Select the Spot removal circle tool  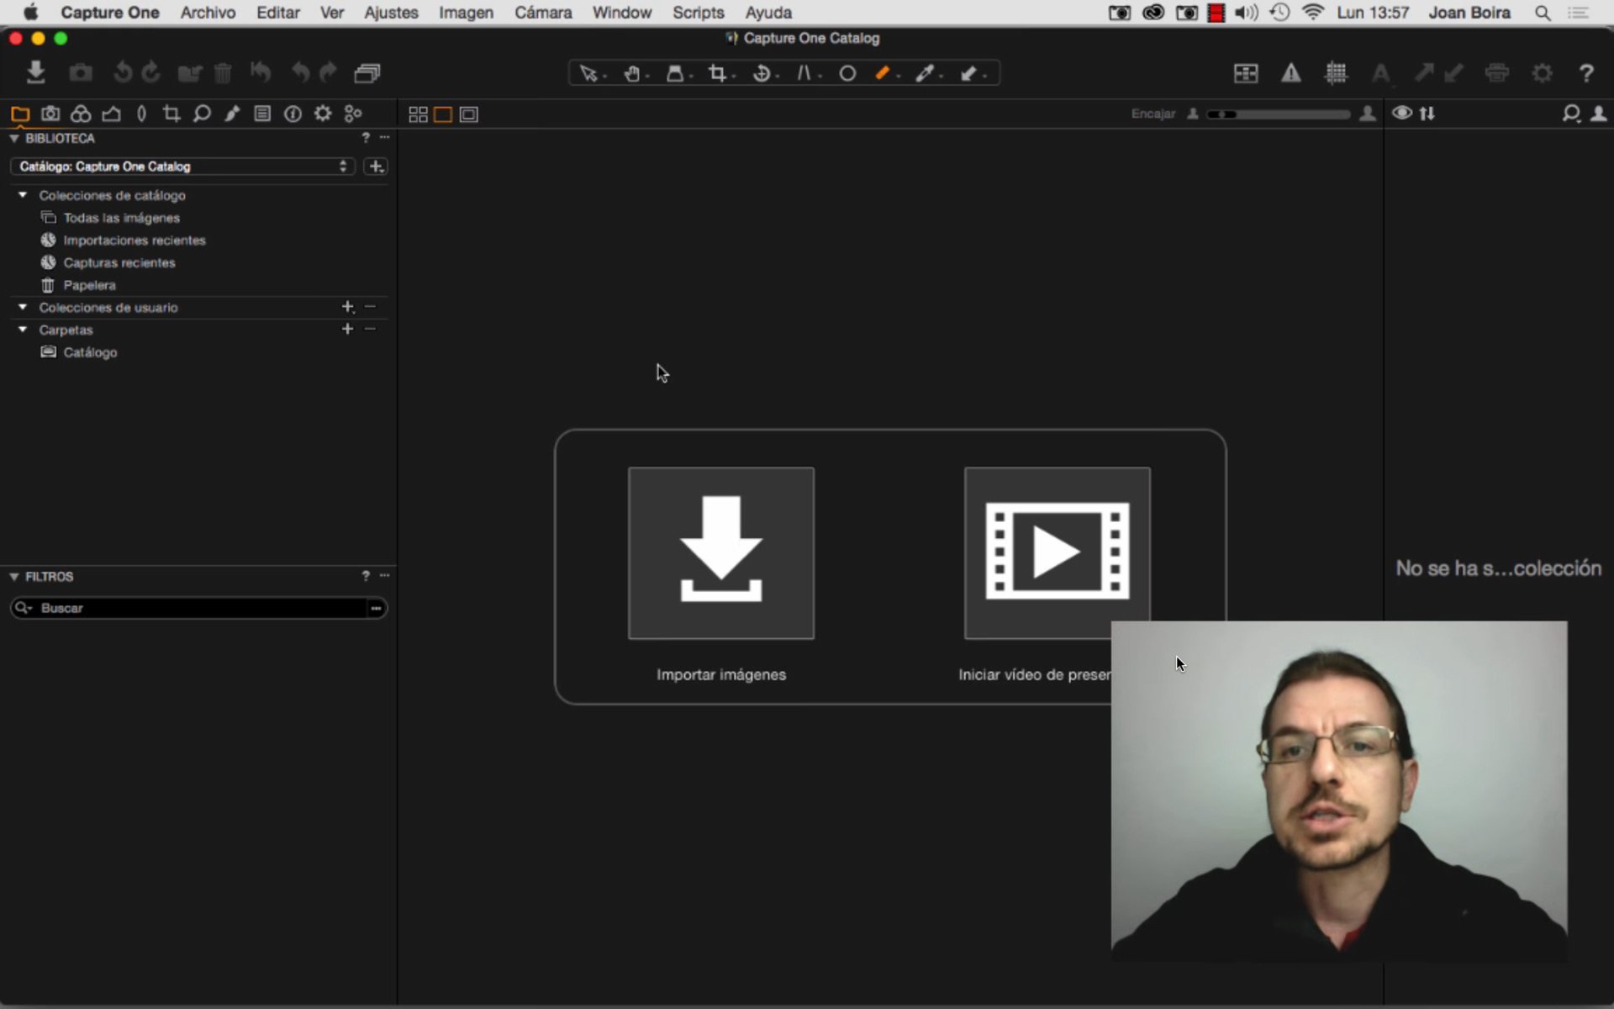[x=847, y=74]
